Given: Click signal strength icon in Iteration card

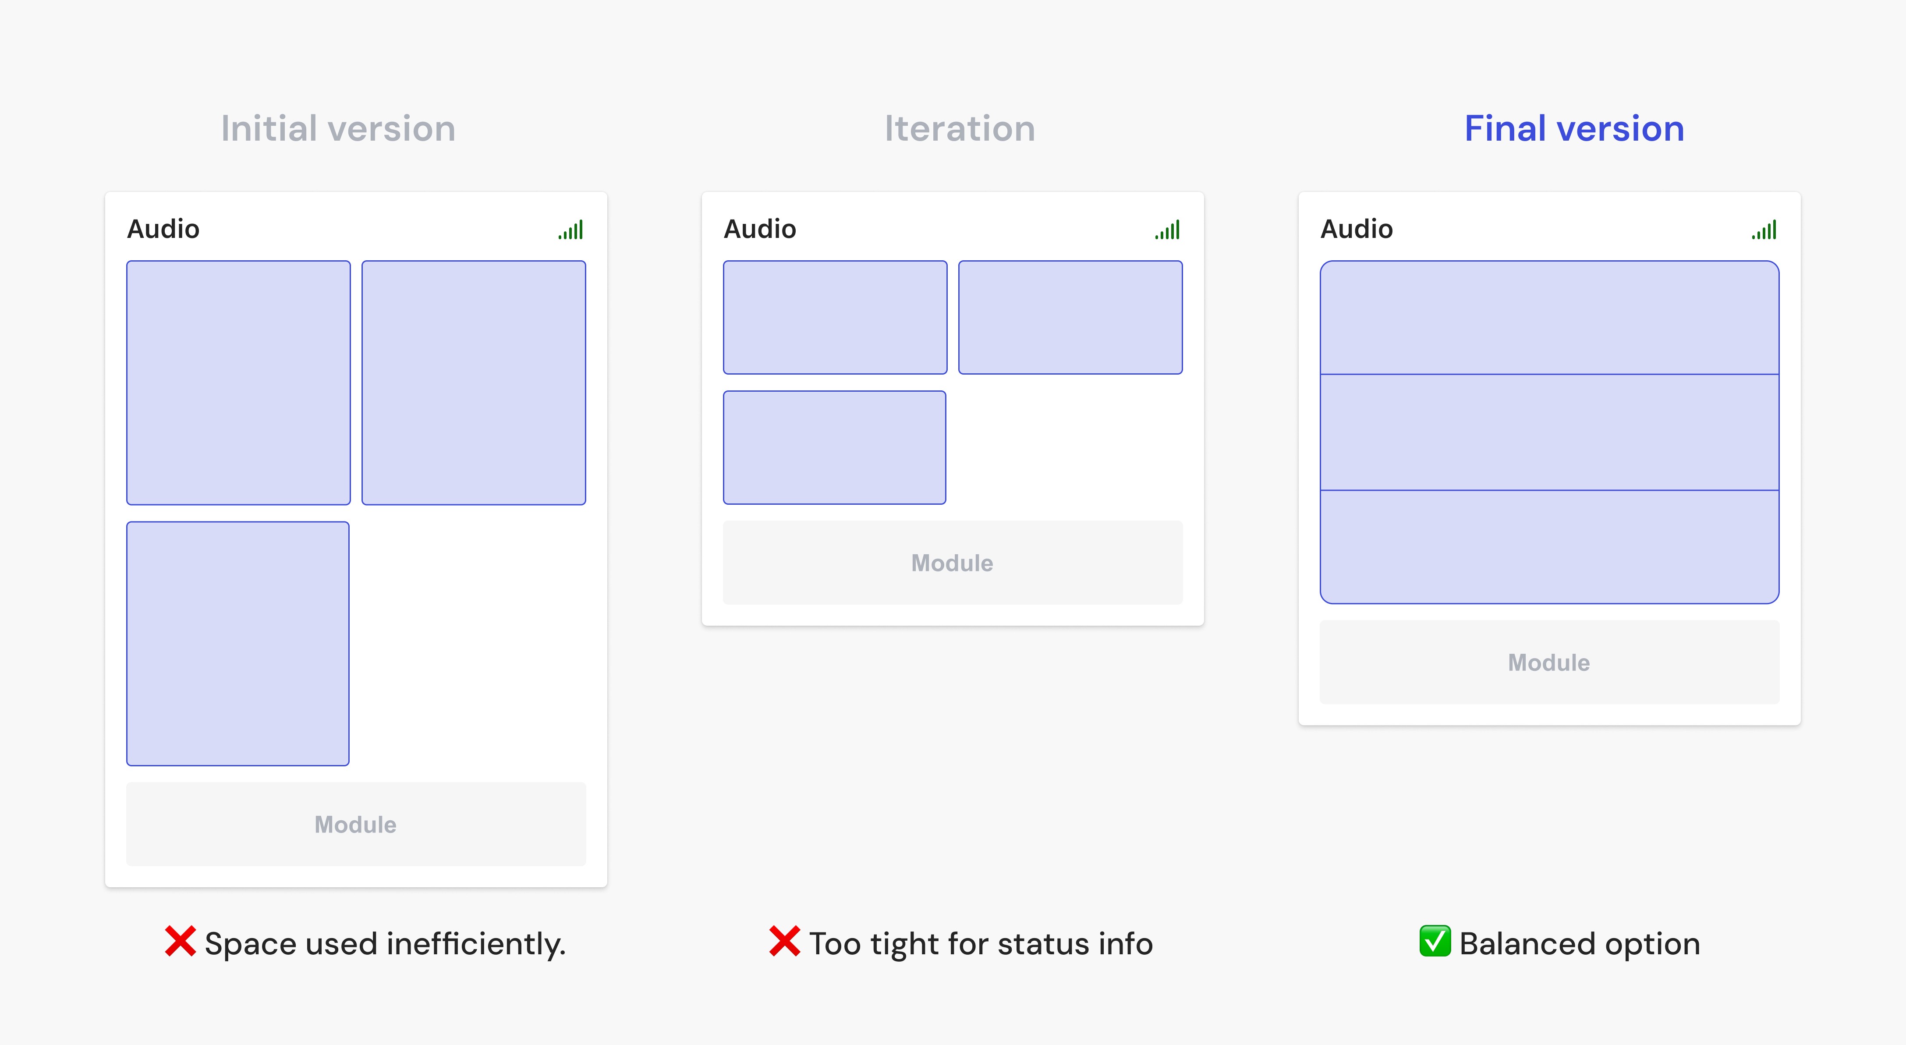Looking at the screenshot, I should pos(1168,230).
